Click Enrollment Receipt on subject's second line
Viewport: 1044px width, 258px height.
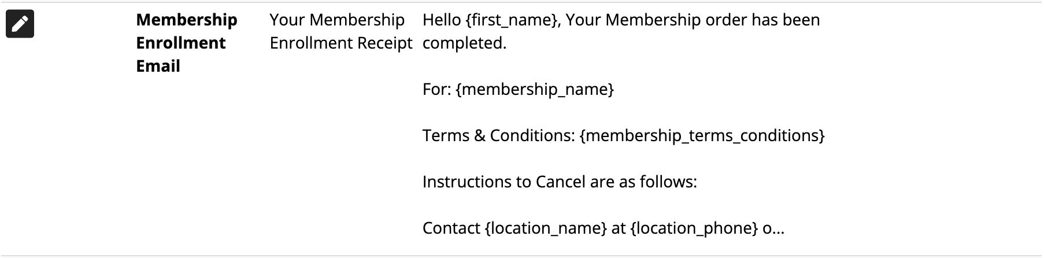[341, 43]
